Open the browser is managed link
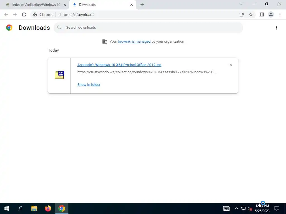Image resolution: width=286 pixels, height=214 pixels. (134, 42)
